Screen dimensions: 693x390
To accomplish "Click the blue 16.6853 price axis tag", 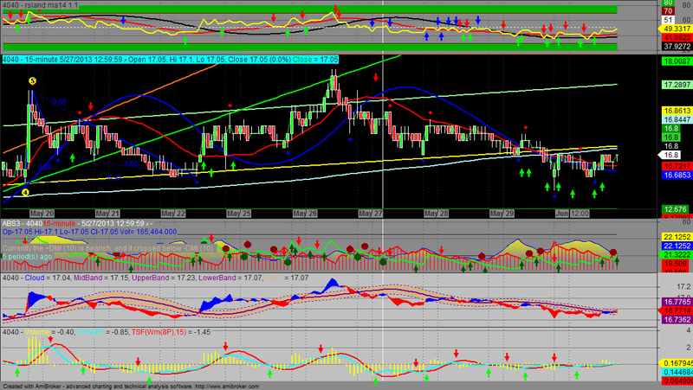I will point(677,176).
